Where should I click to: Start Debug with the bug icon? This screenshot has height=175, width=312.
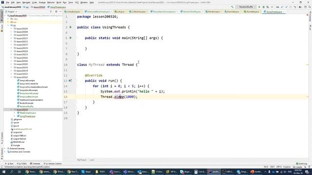[263, 7]
